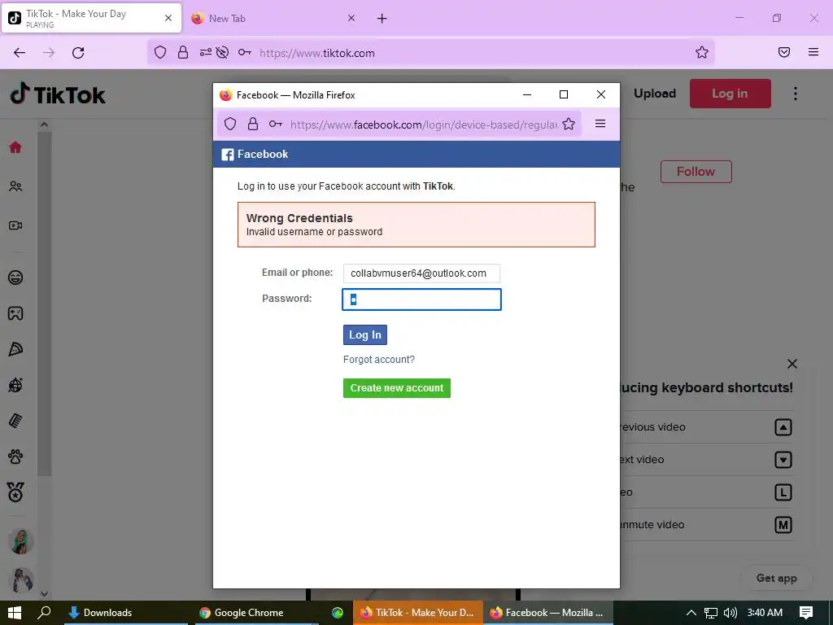Click Get app button
The width and height of the screenshot is (833, 625).
tap(776, 579)
